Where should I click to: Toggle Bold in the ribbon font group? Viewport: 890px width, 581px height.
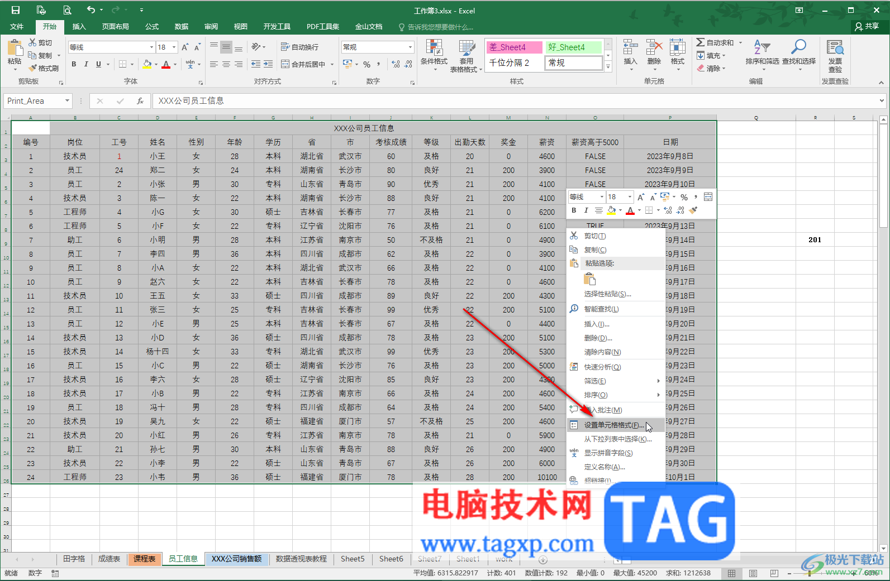click(74, 64)
